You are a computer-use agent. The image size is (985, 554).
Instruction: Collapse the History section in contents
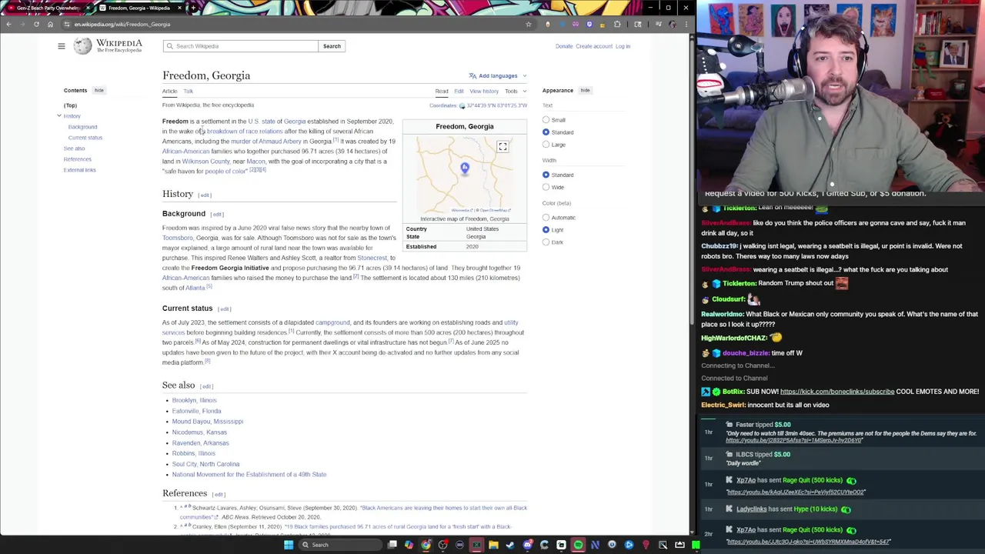pos(59,116)
